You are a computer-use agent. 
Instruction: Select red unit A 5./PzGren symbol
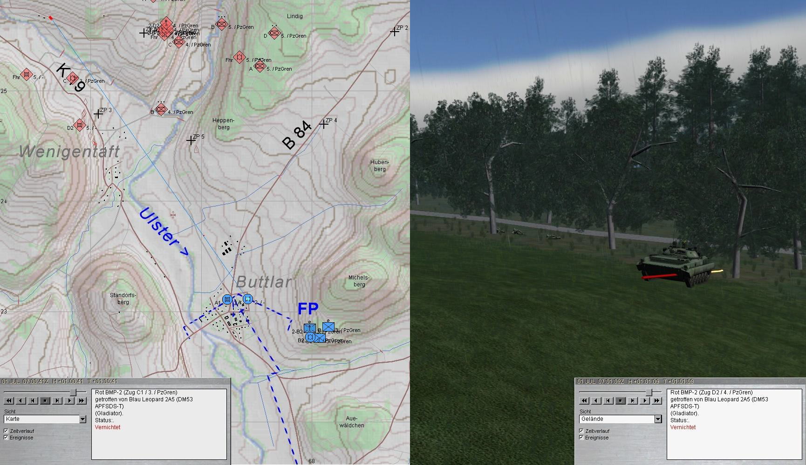coord(260,66)
